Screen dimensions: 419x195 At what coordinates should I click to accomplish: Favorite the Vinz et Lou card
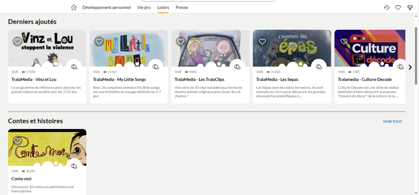(17, 41)
